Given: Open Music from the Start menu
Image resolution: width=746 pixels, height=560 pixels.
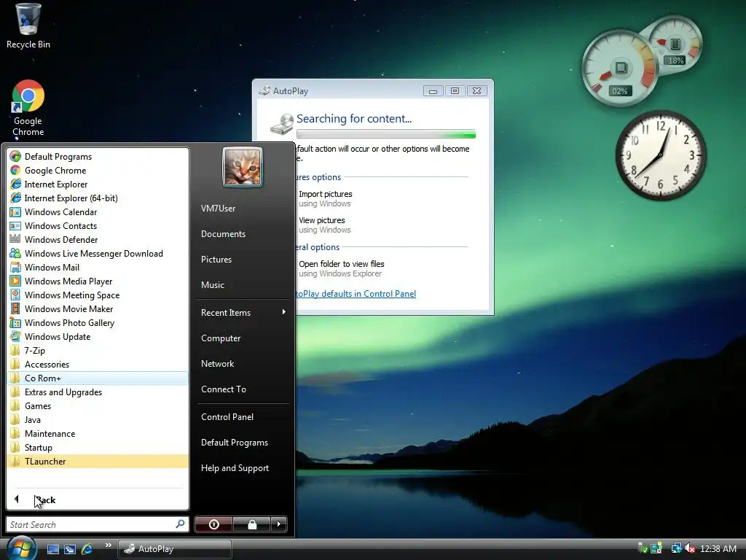Looking at the screenshot, I should (243, 285).
